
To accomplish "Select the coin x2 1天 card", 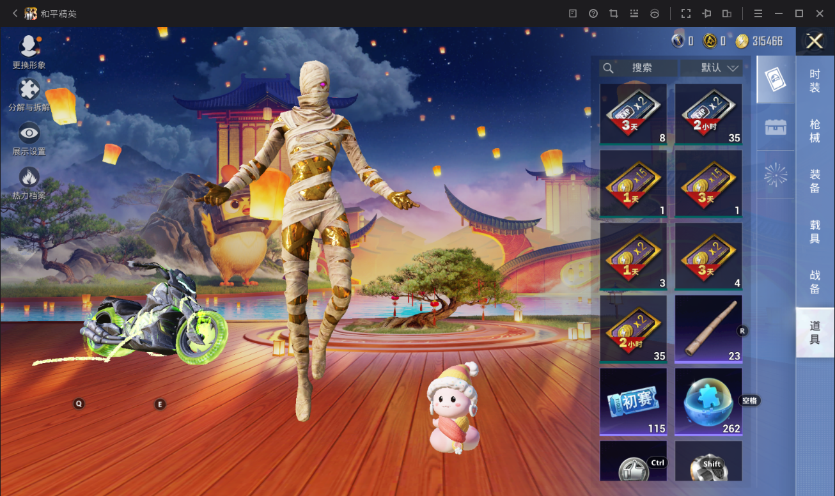I will click(633, 256).
